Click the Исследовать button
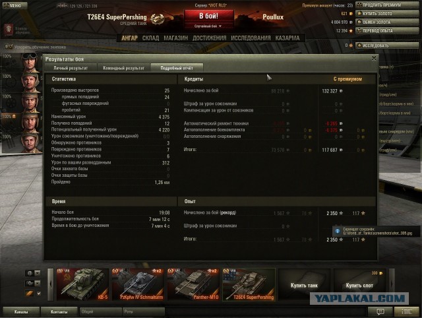Viewport: 422px width, 318px height. pos(387,46)
